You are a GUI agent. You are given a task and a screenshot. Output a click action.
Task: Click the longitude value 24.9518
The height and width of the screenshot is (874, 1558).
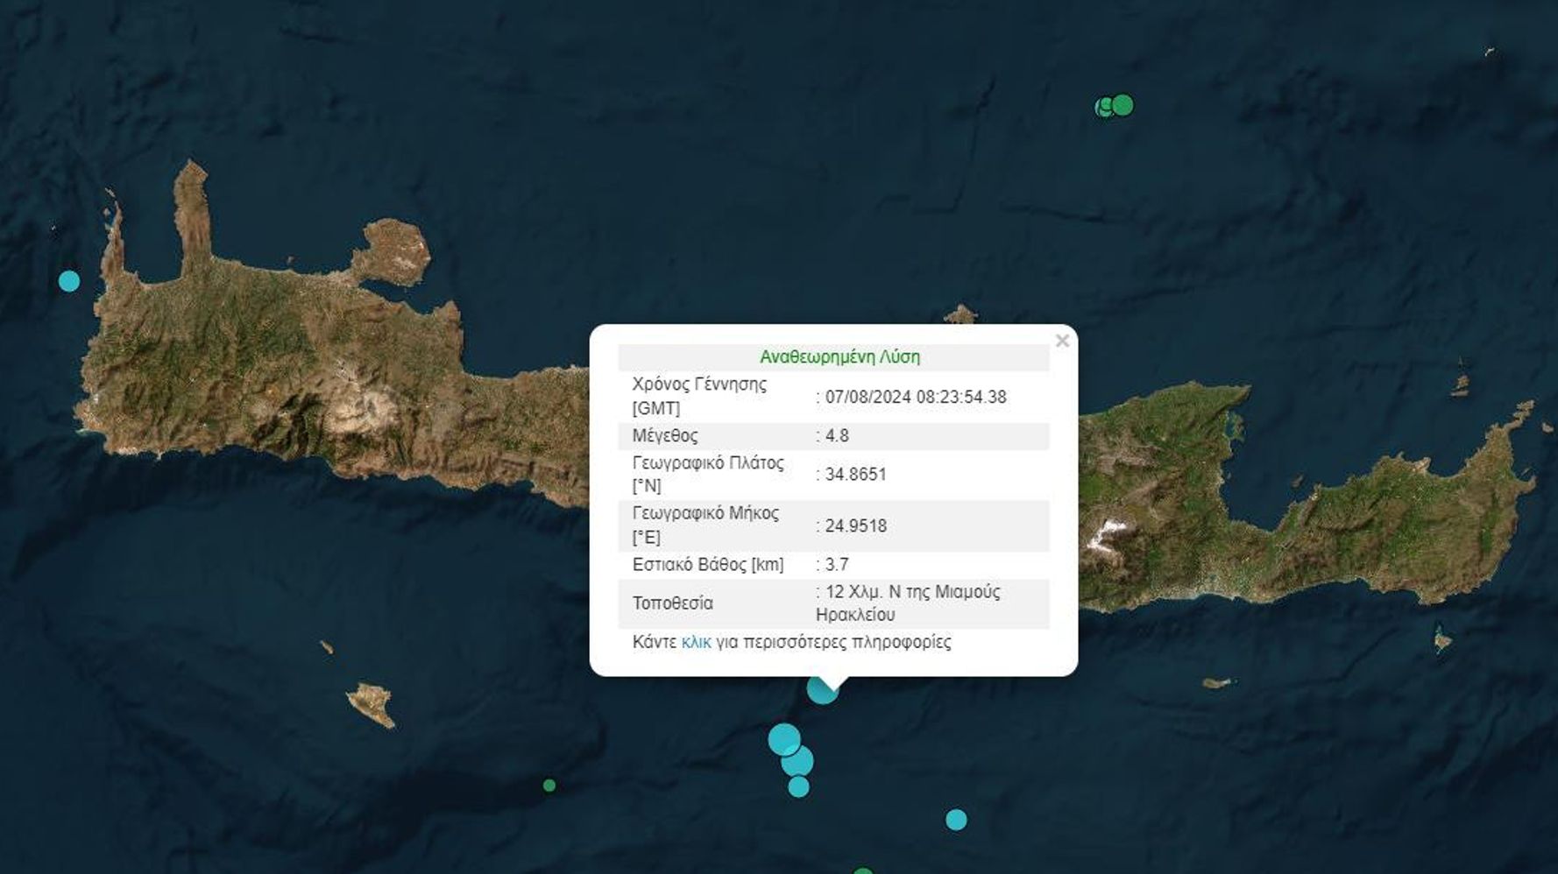click(855, 525)
